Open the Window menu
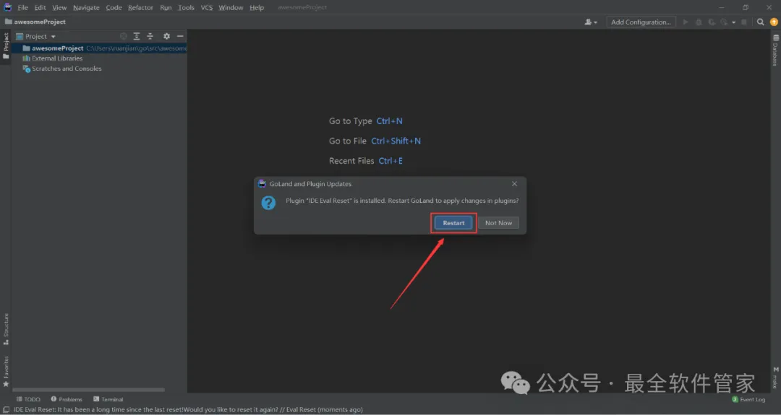This screenshot has height=415, width=781. [x=231, y=7]
